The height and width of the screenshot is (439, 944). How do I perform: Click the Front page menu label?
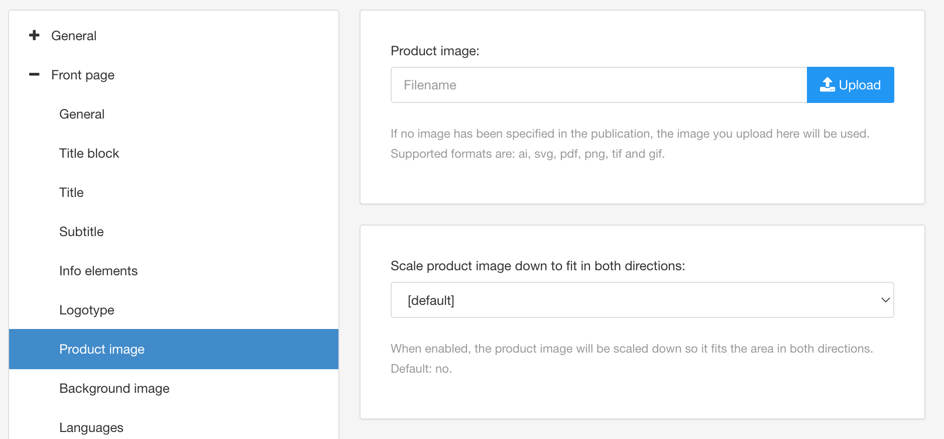[x=83, y=74]
